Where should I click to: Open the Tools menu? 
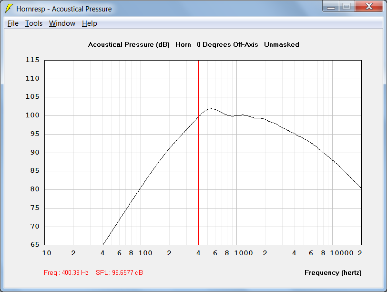pos(34,23)
